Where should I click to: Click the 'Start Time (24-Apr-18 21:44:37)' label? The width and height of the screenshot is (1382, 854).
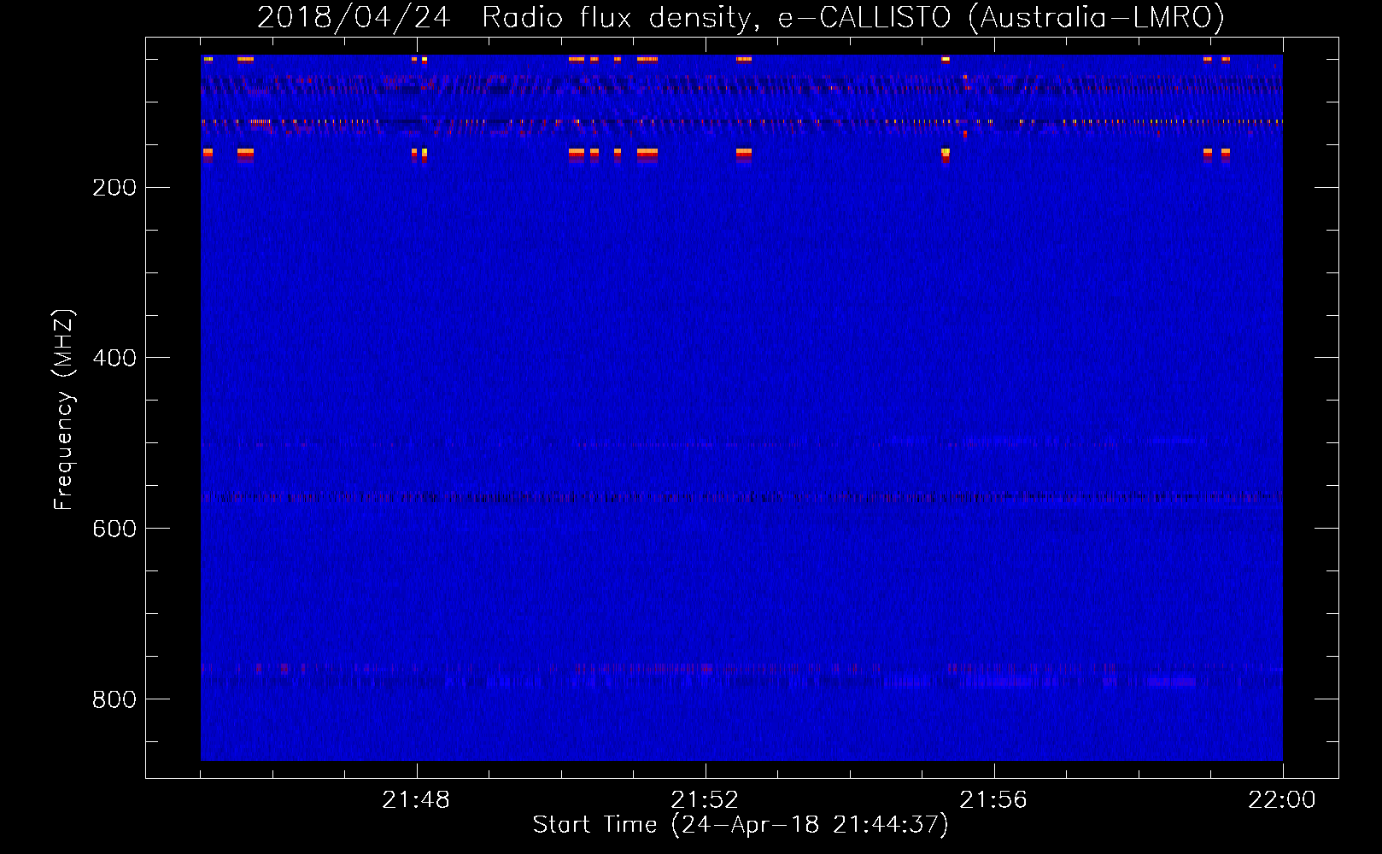click(x=741, y=825)
